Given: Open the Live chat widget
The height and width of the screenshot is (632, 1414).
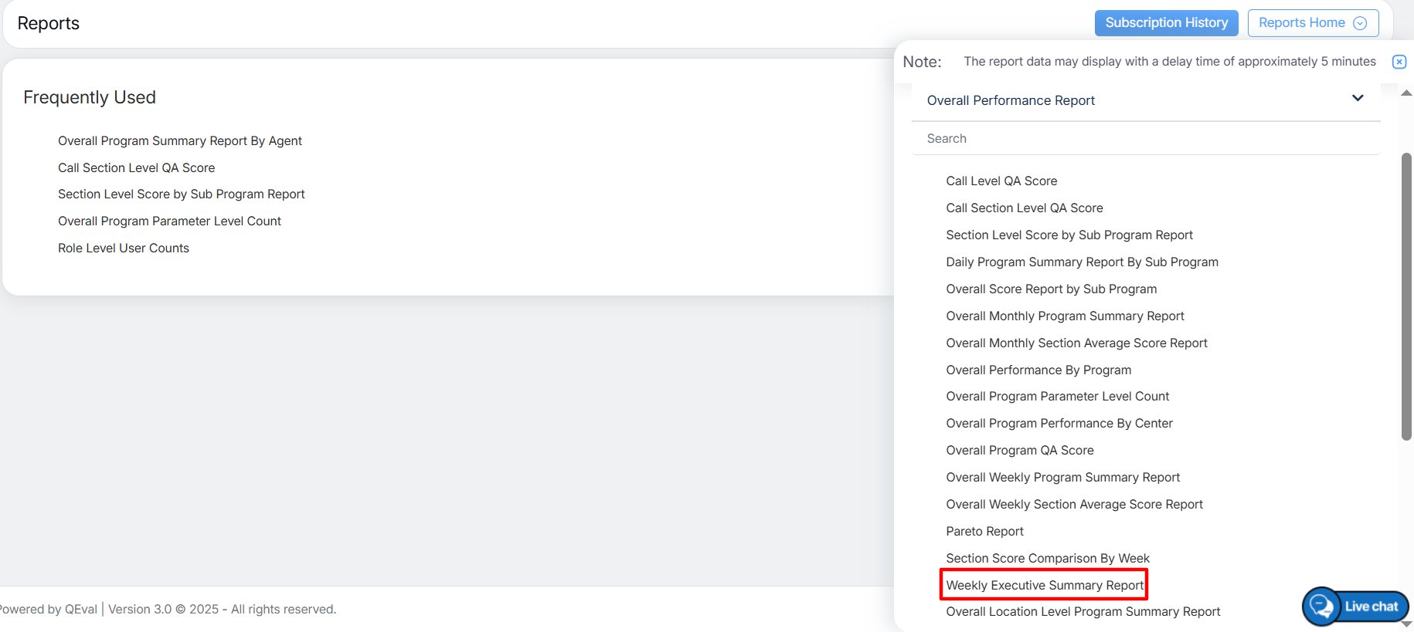Looking at the screenshot, I should [1356, 607].
